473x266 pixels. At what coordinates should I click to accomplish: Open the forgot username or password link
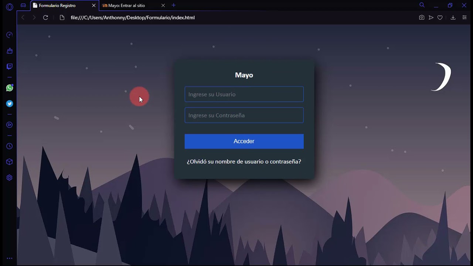coord(244,161)
